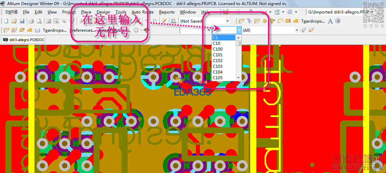Open the browse component libraries icon
Screen dimensions: 386x173
pos(173,21)
